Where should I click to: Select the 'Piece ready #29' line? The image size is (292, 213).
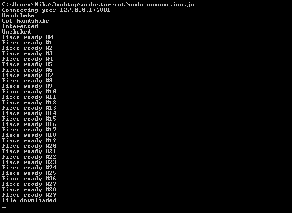pos(29,195)
